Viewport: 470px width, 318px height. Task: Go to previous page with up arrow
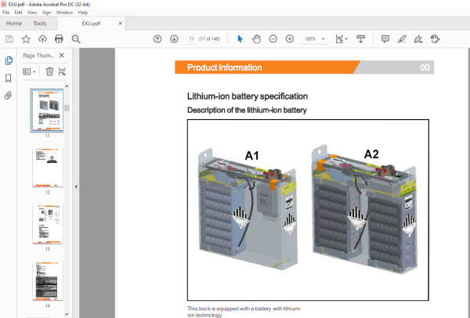(x=157, y=39)
